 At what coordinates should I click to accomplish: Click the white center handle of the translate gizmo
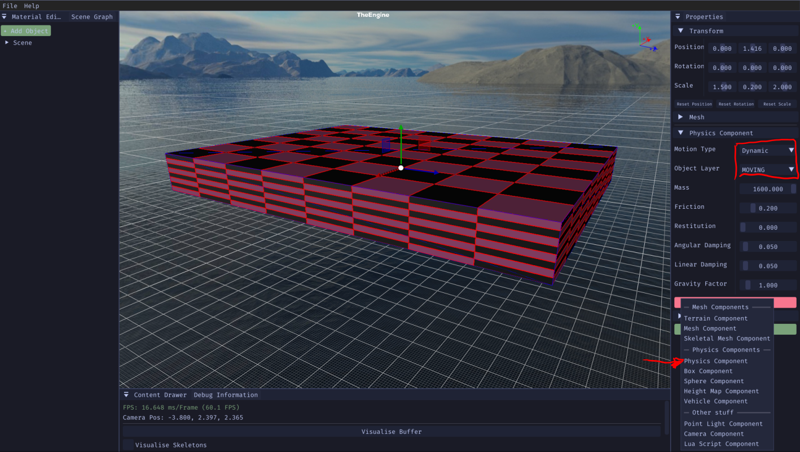coord(401,168)
